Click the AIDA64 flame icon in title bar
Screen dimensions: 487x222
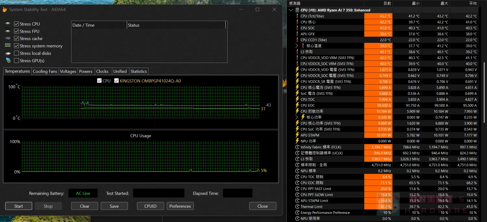[x=5, y=9]
